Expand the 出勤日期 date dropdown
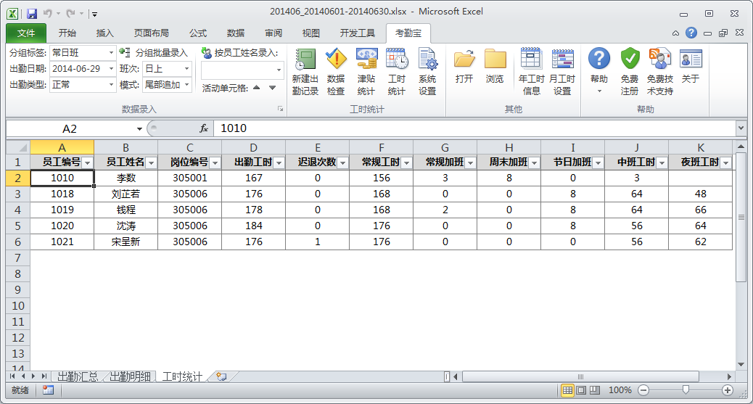The image size is (753, 404). (x=111, y=69)
